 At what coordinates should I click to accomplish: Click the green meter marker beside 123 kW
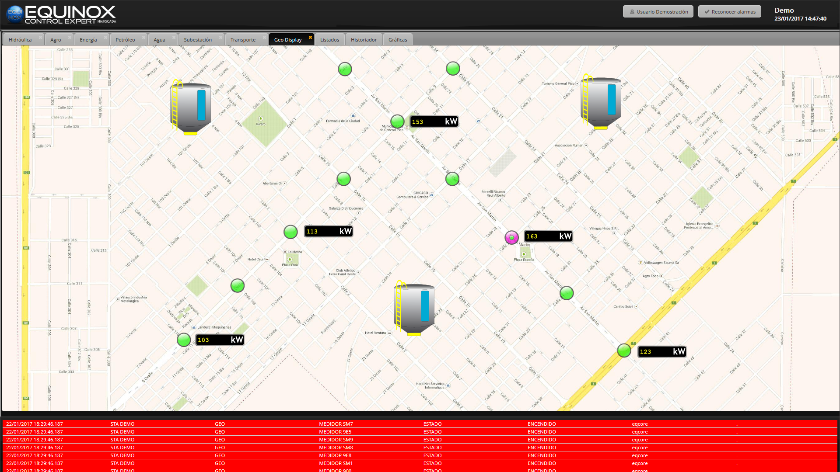click(x=624, y=351)
